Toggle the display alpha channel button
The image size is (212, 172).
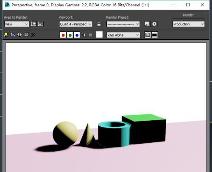point(84,35)
